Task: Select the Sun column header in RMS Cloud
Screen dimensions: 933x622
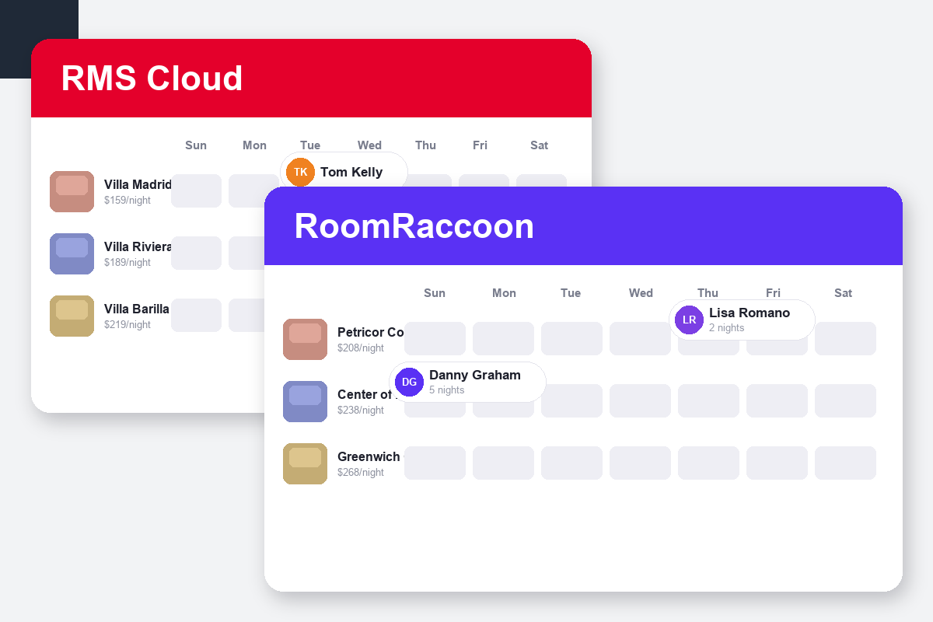Action: 196,145
